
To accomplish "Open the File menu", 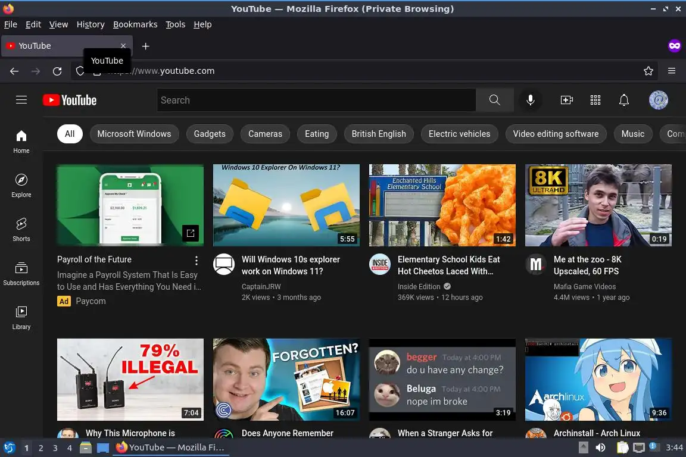I will pos(11,24).
